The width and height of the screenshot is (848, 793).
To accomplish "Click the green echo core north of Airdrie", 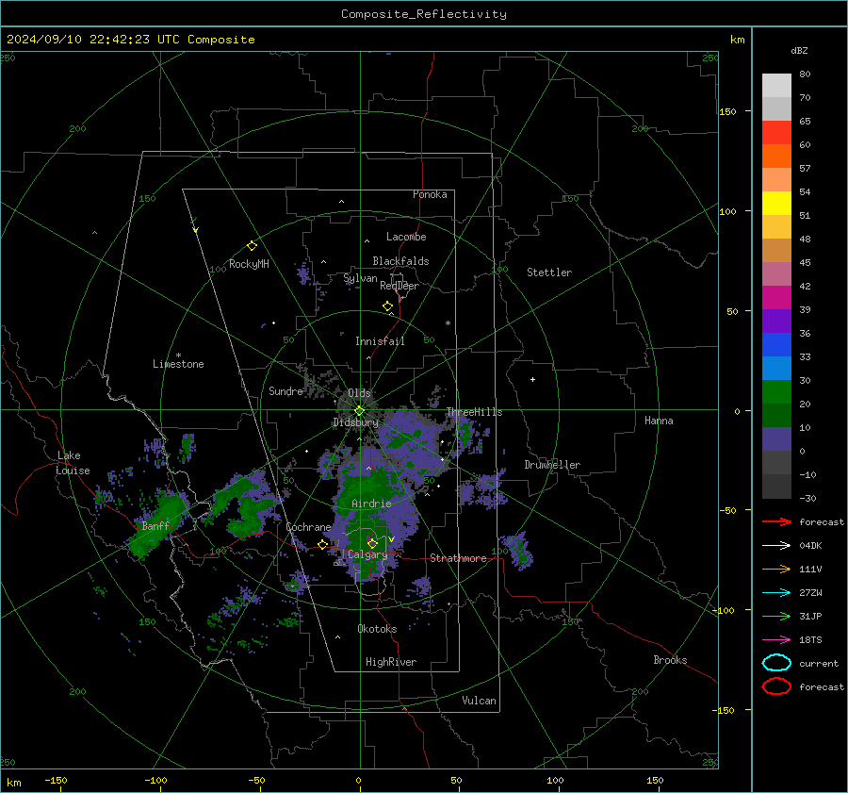I will (x=367, y=484).
